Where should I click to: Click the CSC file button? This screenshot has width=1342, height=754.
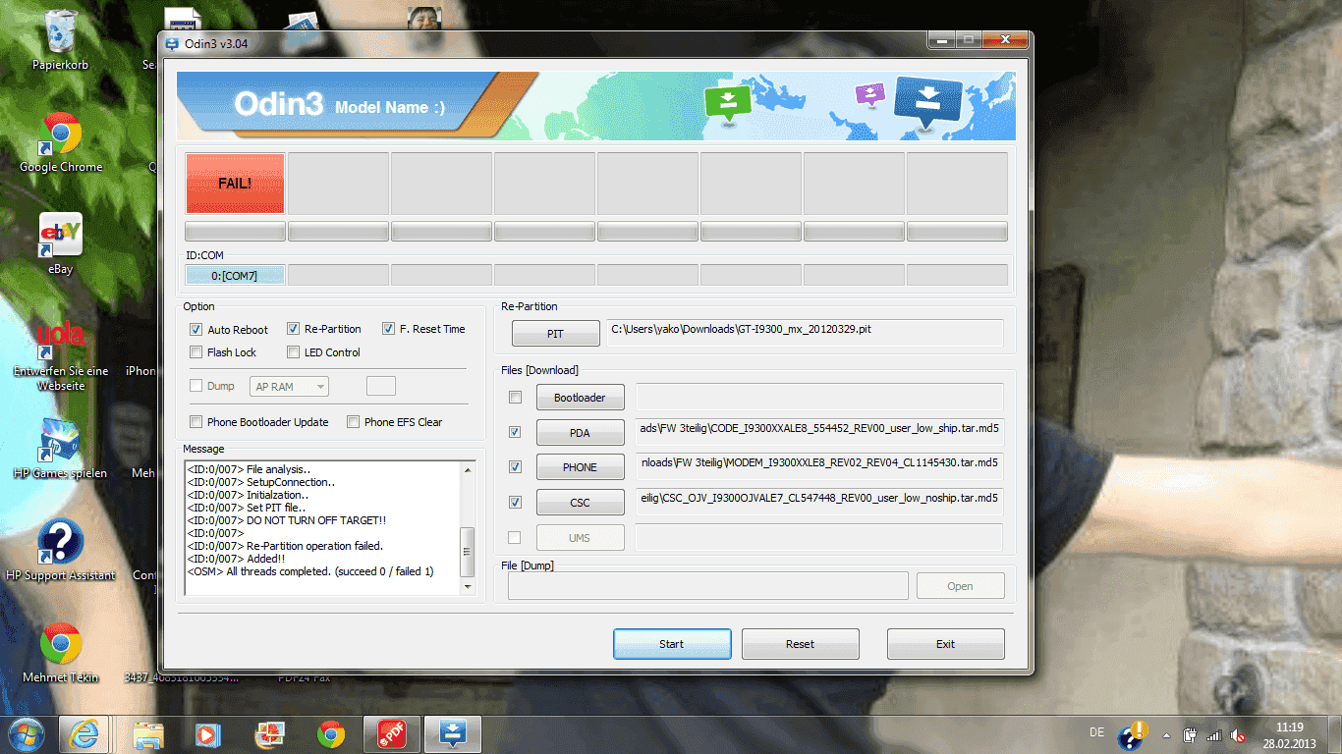(580, 503)
